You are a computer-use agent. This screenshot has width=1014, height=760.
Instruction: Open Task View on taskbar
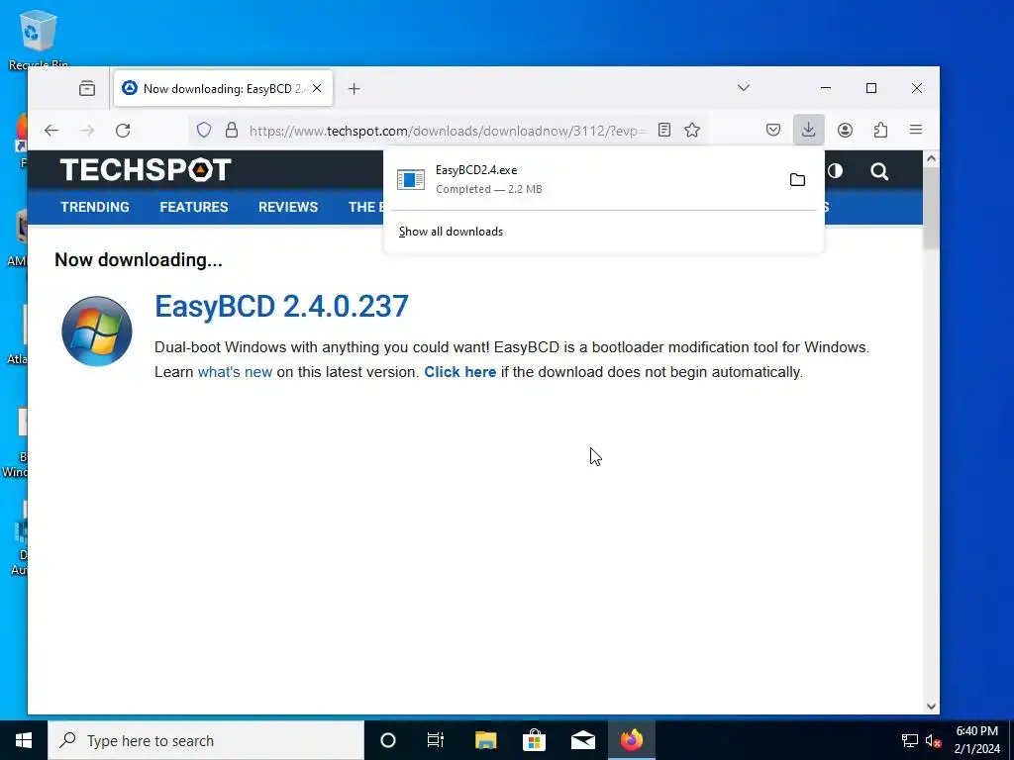coord(436,740)
